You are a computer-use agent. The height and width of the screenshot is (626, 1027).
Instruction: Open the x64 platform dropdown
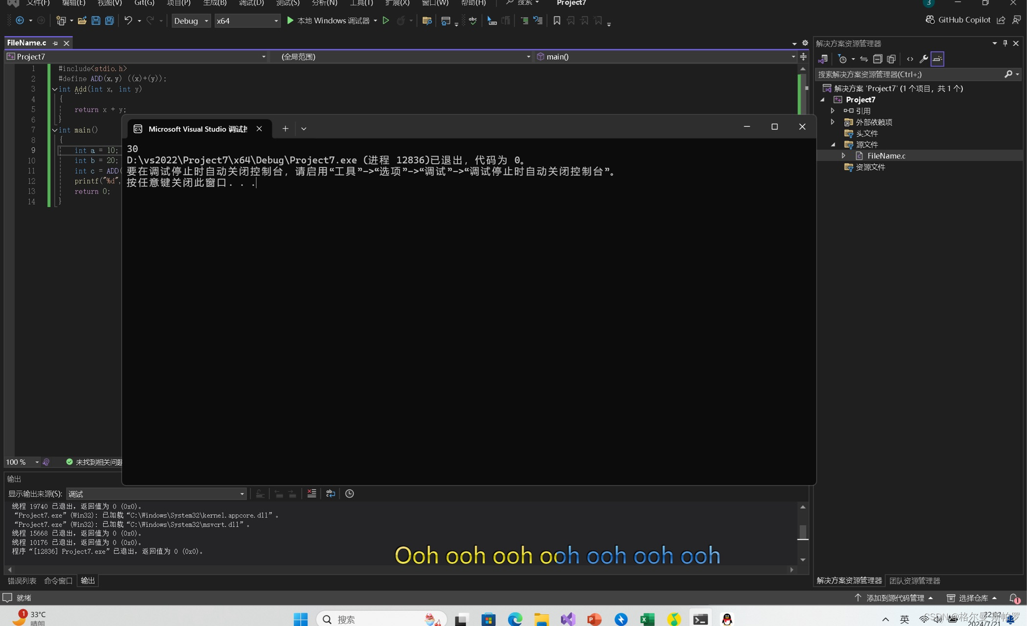coord(247,21)
